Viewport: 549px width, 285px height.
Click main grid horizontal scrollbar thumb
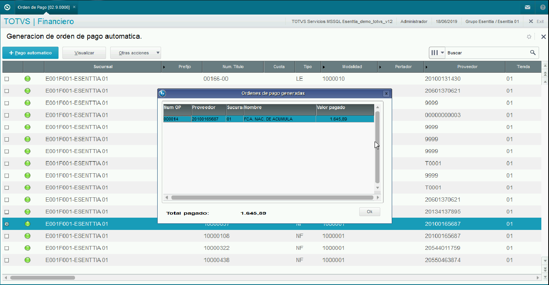(x=42, y=278)
